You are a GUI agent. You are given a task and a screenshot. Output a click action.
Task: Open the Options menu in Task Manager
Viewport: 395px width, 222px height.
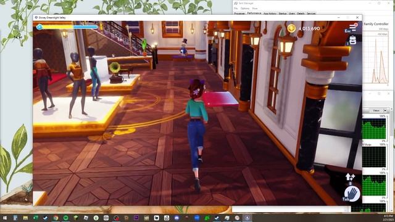(x=245, y=8)
